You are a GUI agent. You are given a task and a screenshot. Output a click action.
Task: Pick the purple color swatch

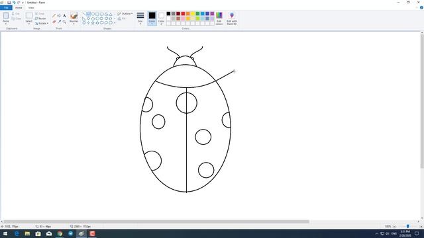point(212,13)
